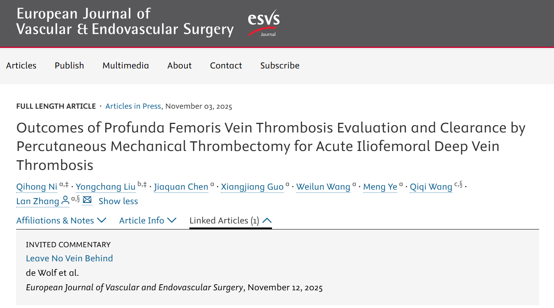Click the ESVS Journal logo
The width and height of the screenshot is (554, 308).
(x=264, y=23)
